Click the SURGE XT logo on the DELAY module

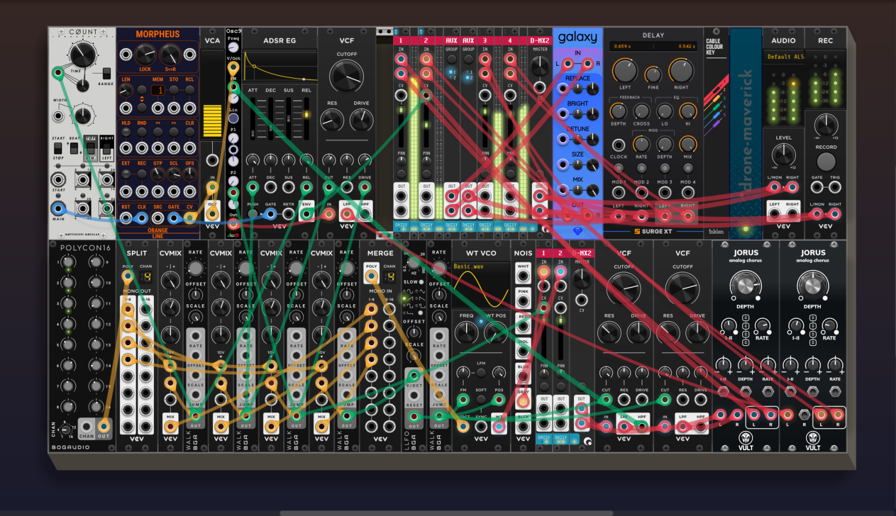653,231
